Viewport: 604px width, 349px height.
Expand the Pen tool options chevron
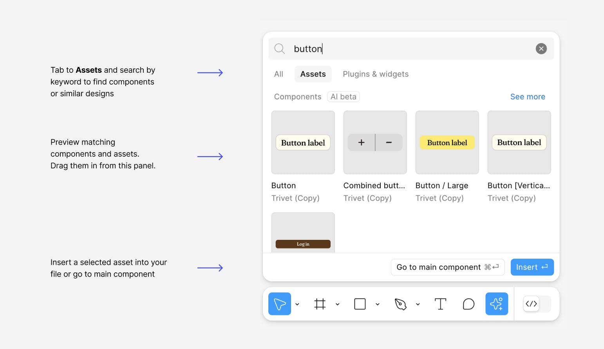pos(418,304)
